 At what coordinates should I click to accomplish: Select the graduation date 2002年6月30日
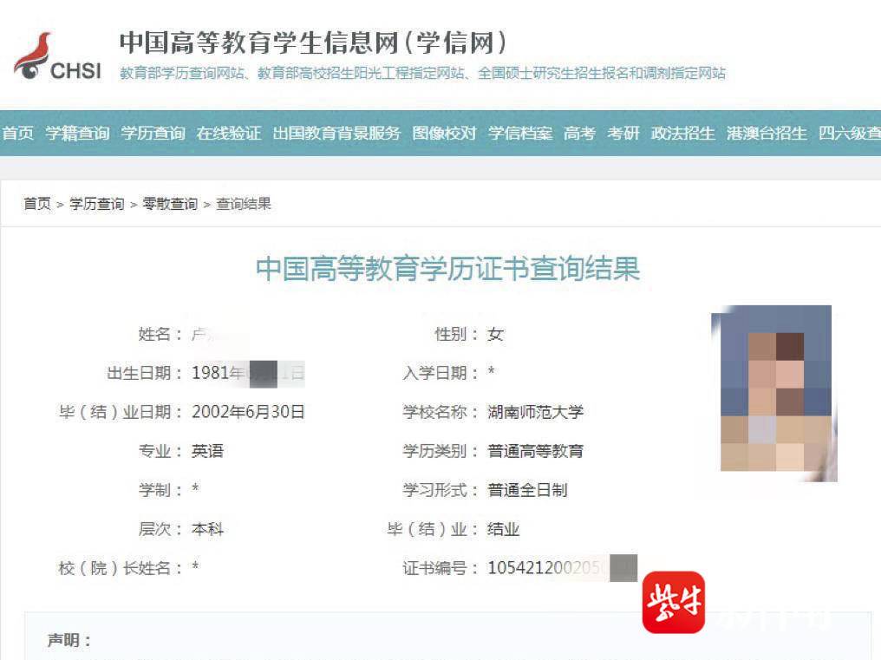tap(248, 412)
